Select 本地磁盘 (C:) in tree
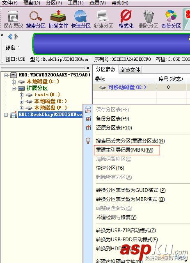 pyautogui.click(x=43, y=81)
